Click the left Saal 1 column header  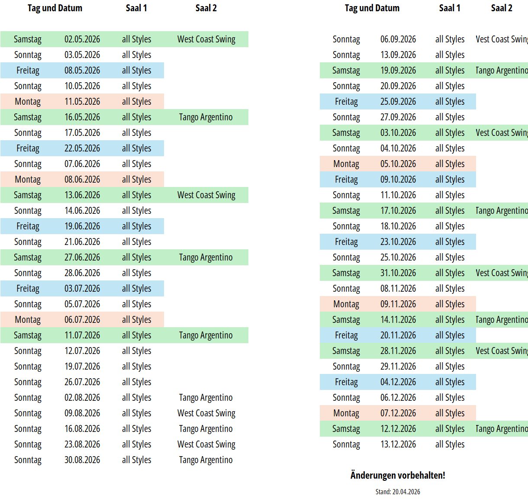point(136,8)
